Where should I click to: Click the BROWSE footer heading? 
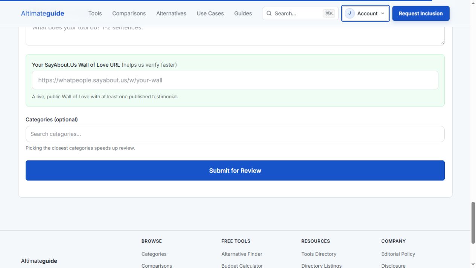pos(152,241)
